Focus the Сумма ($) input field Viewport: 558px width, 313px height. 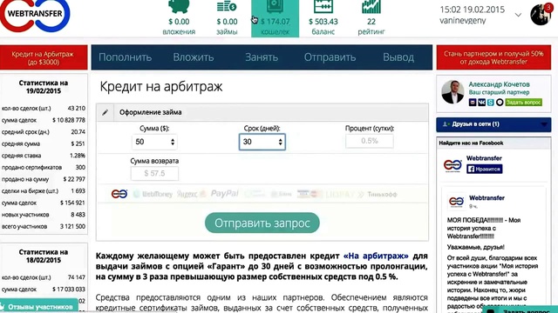154,142
